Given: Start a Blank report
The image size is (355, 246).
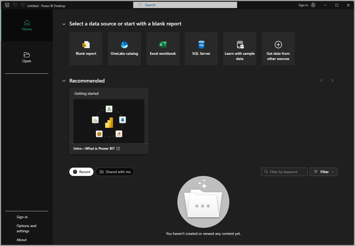Looking at the screenshot, I should tap(86, 49).
